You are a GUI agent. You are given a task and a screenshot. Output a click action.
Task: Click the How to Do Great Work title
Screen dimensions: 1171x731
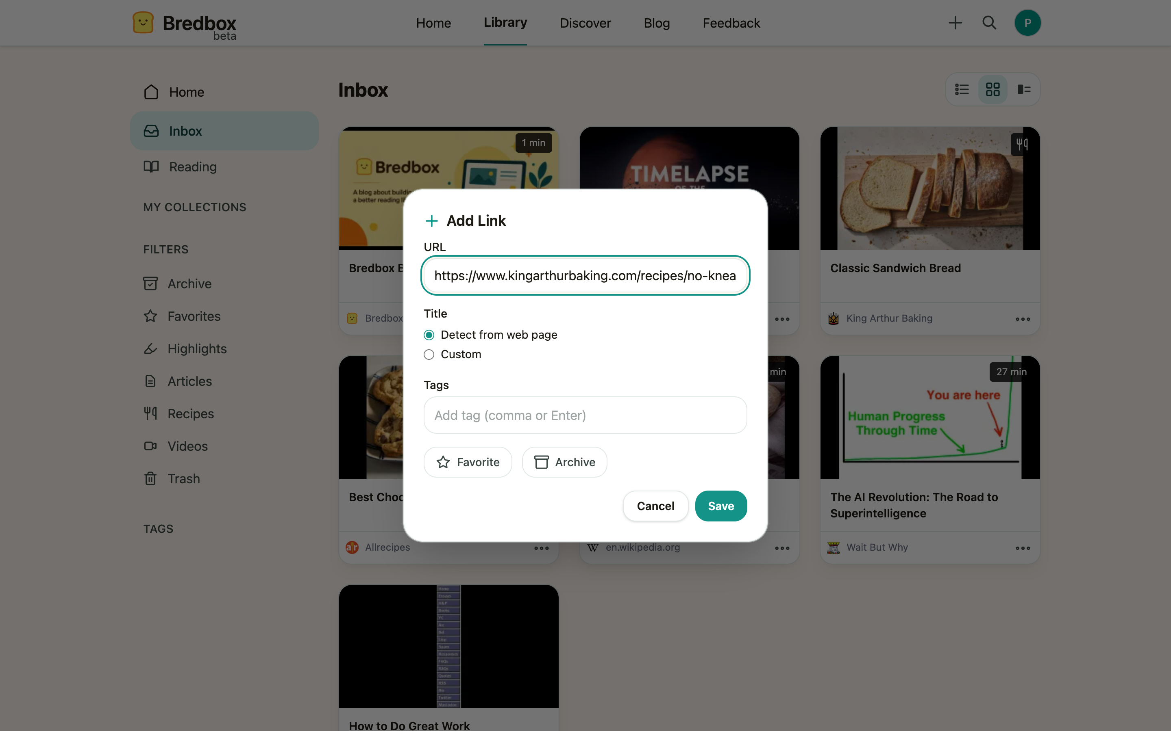(x=409, y=725)
